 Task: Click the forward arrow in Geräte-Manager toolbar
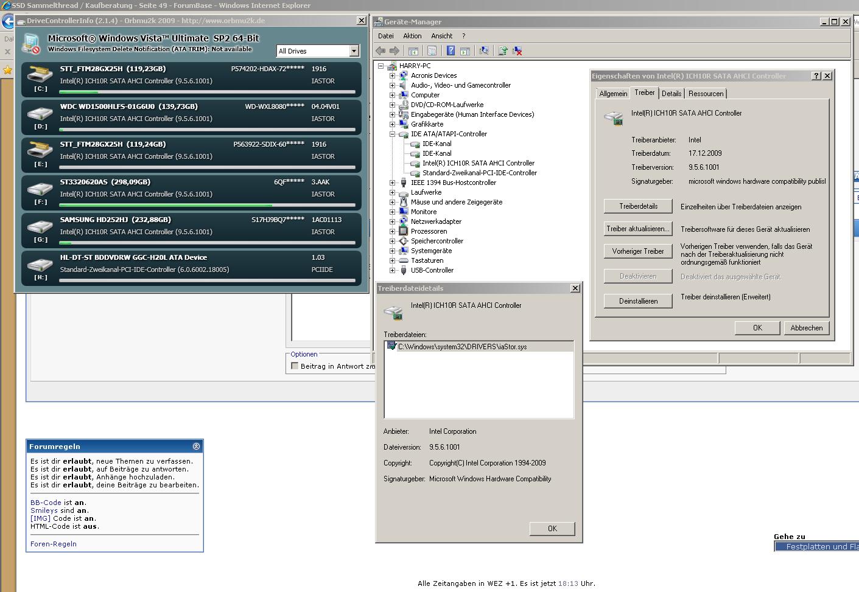(x=394, y=51)
